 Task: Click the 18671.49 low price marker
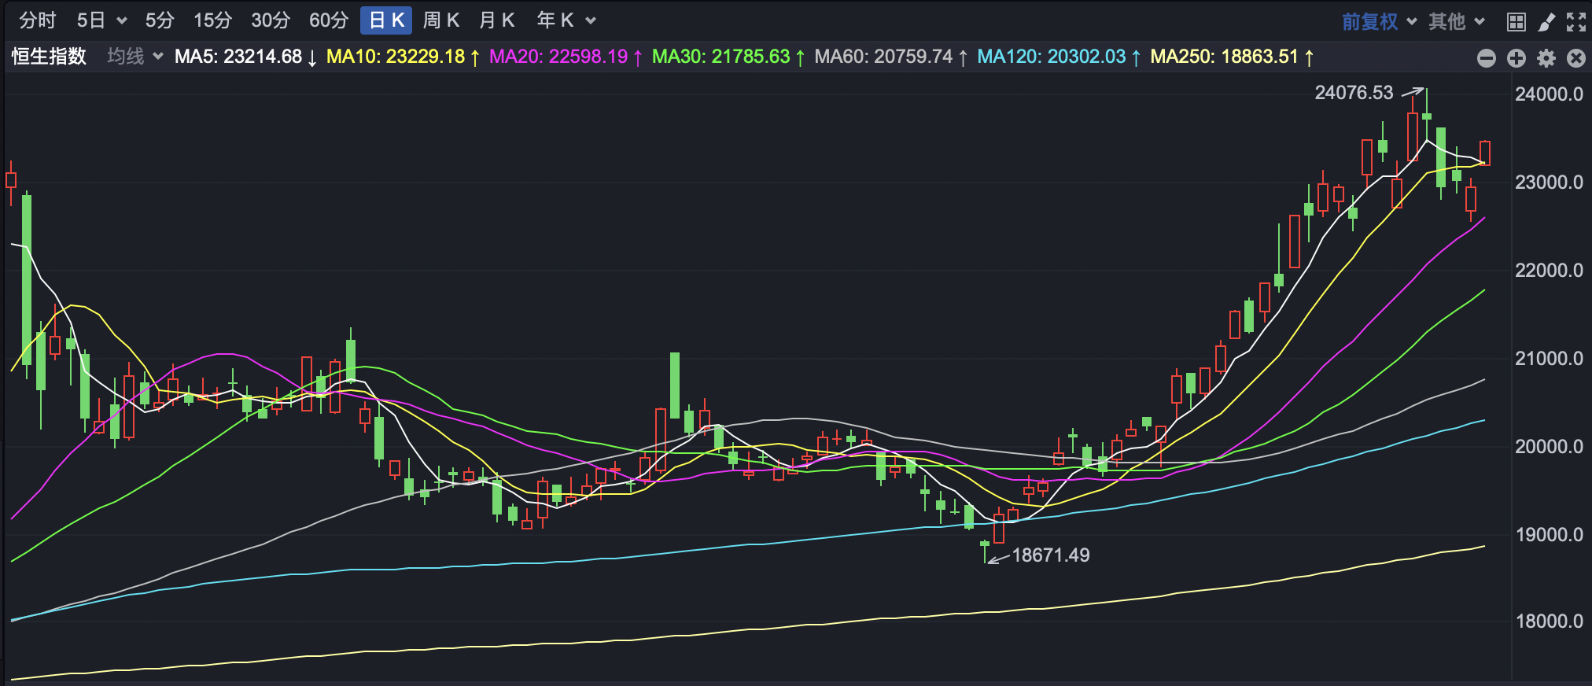[x=1049, y=555]
